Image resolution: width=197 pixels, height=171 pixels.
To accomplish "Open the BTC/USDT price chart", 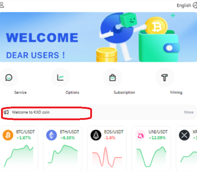I will (x=19, y=156).
